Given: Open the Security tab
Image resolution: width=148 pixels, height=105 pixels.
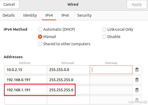Looking at the screenshot, I should tap(84, 15).
